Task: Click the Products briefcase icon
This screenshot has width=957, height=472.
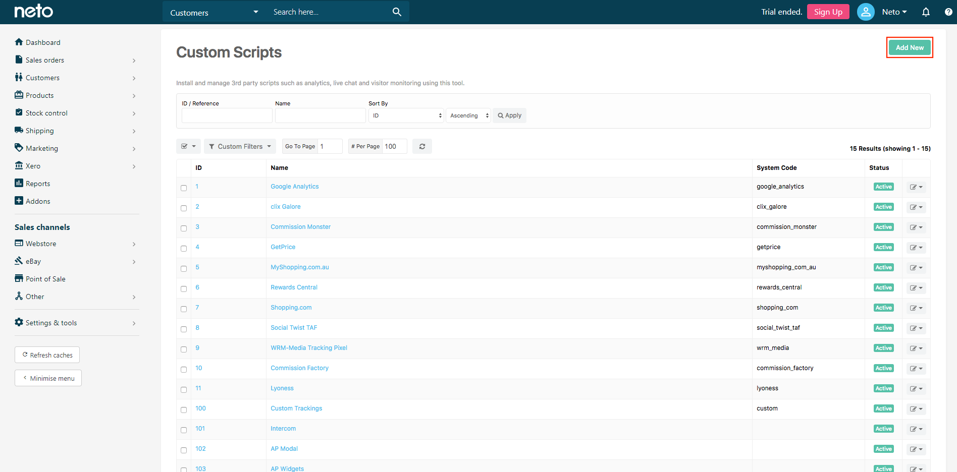Action: (x=19, y=95)
